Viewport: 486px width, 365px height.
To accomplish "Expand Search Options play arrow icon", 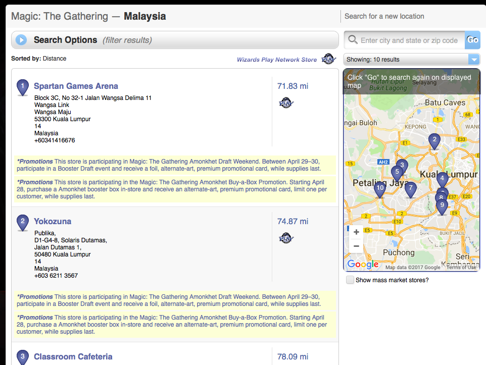I will 21,40.
